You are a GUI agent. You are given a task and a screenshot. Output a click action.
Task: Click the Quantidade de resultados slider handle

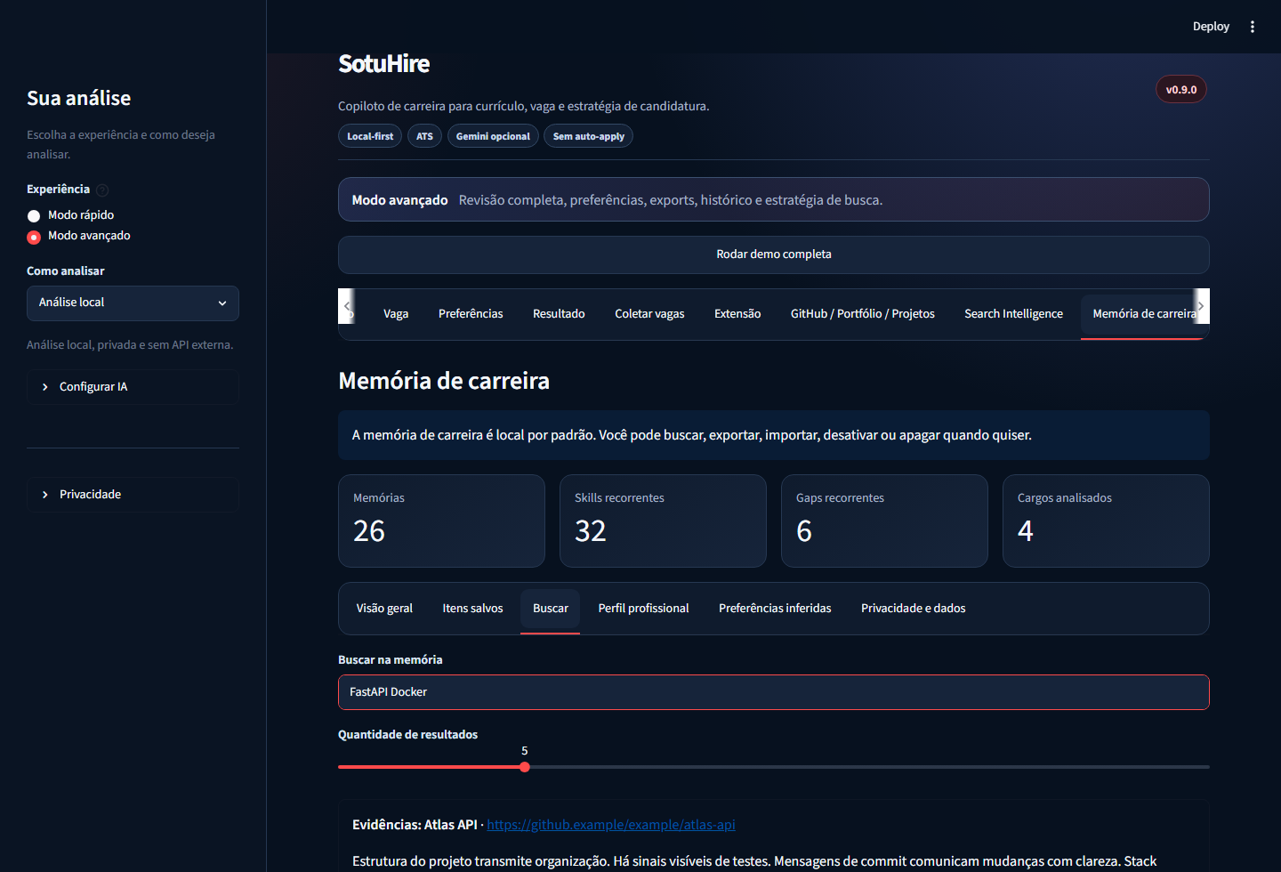(525, 767)
